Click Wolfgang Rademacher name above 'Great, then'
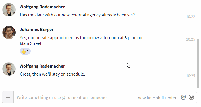This screenshot has width=201, height=107. click(42, 66)
